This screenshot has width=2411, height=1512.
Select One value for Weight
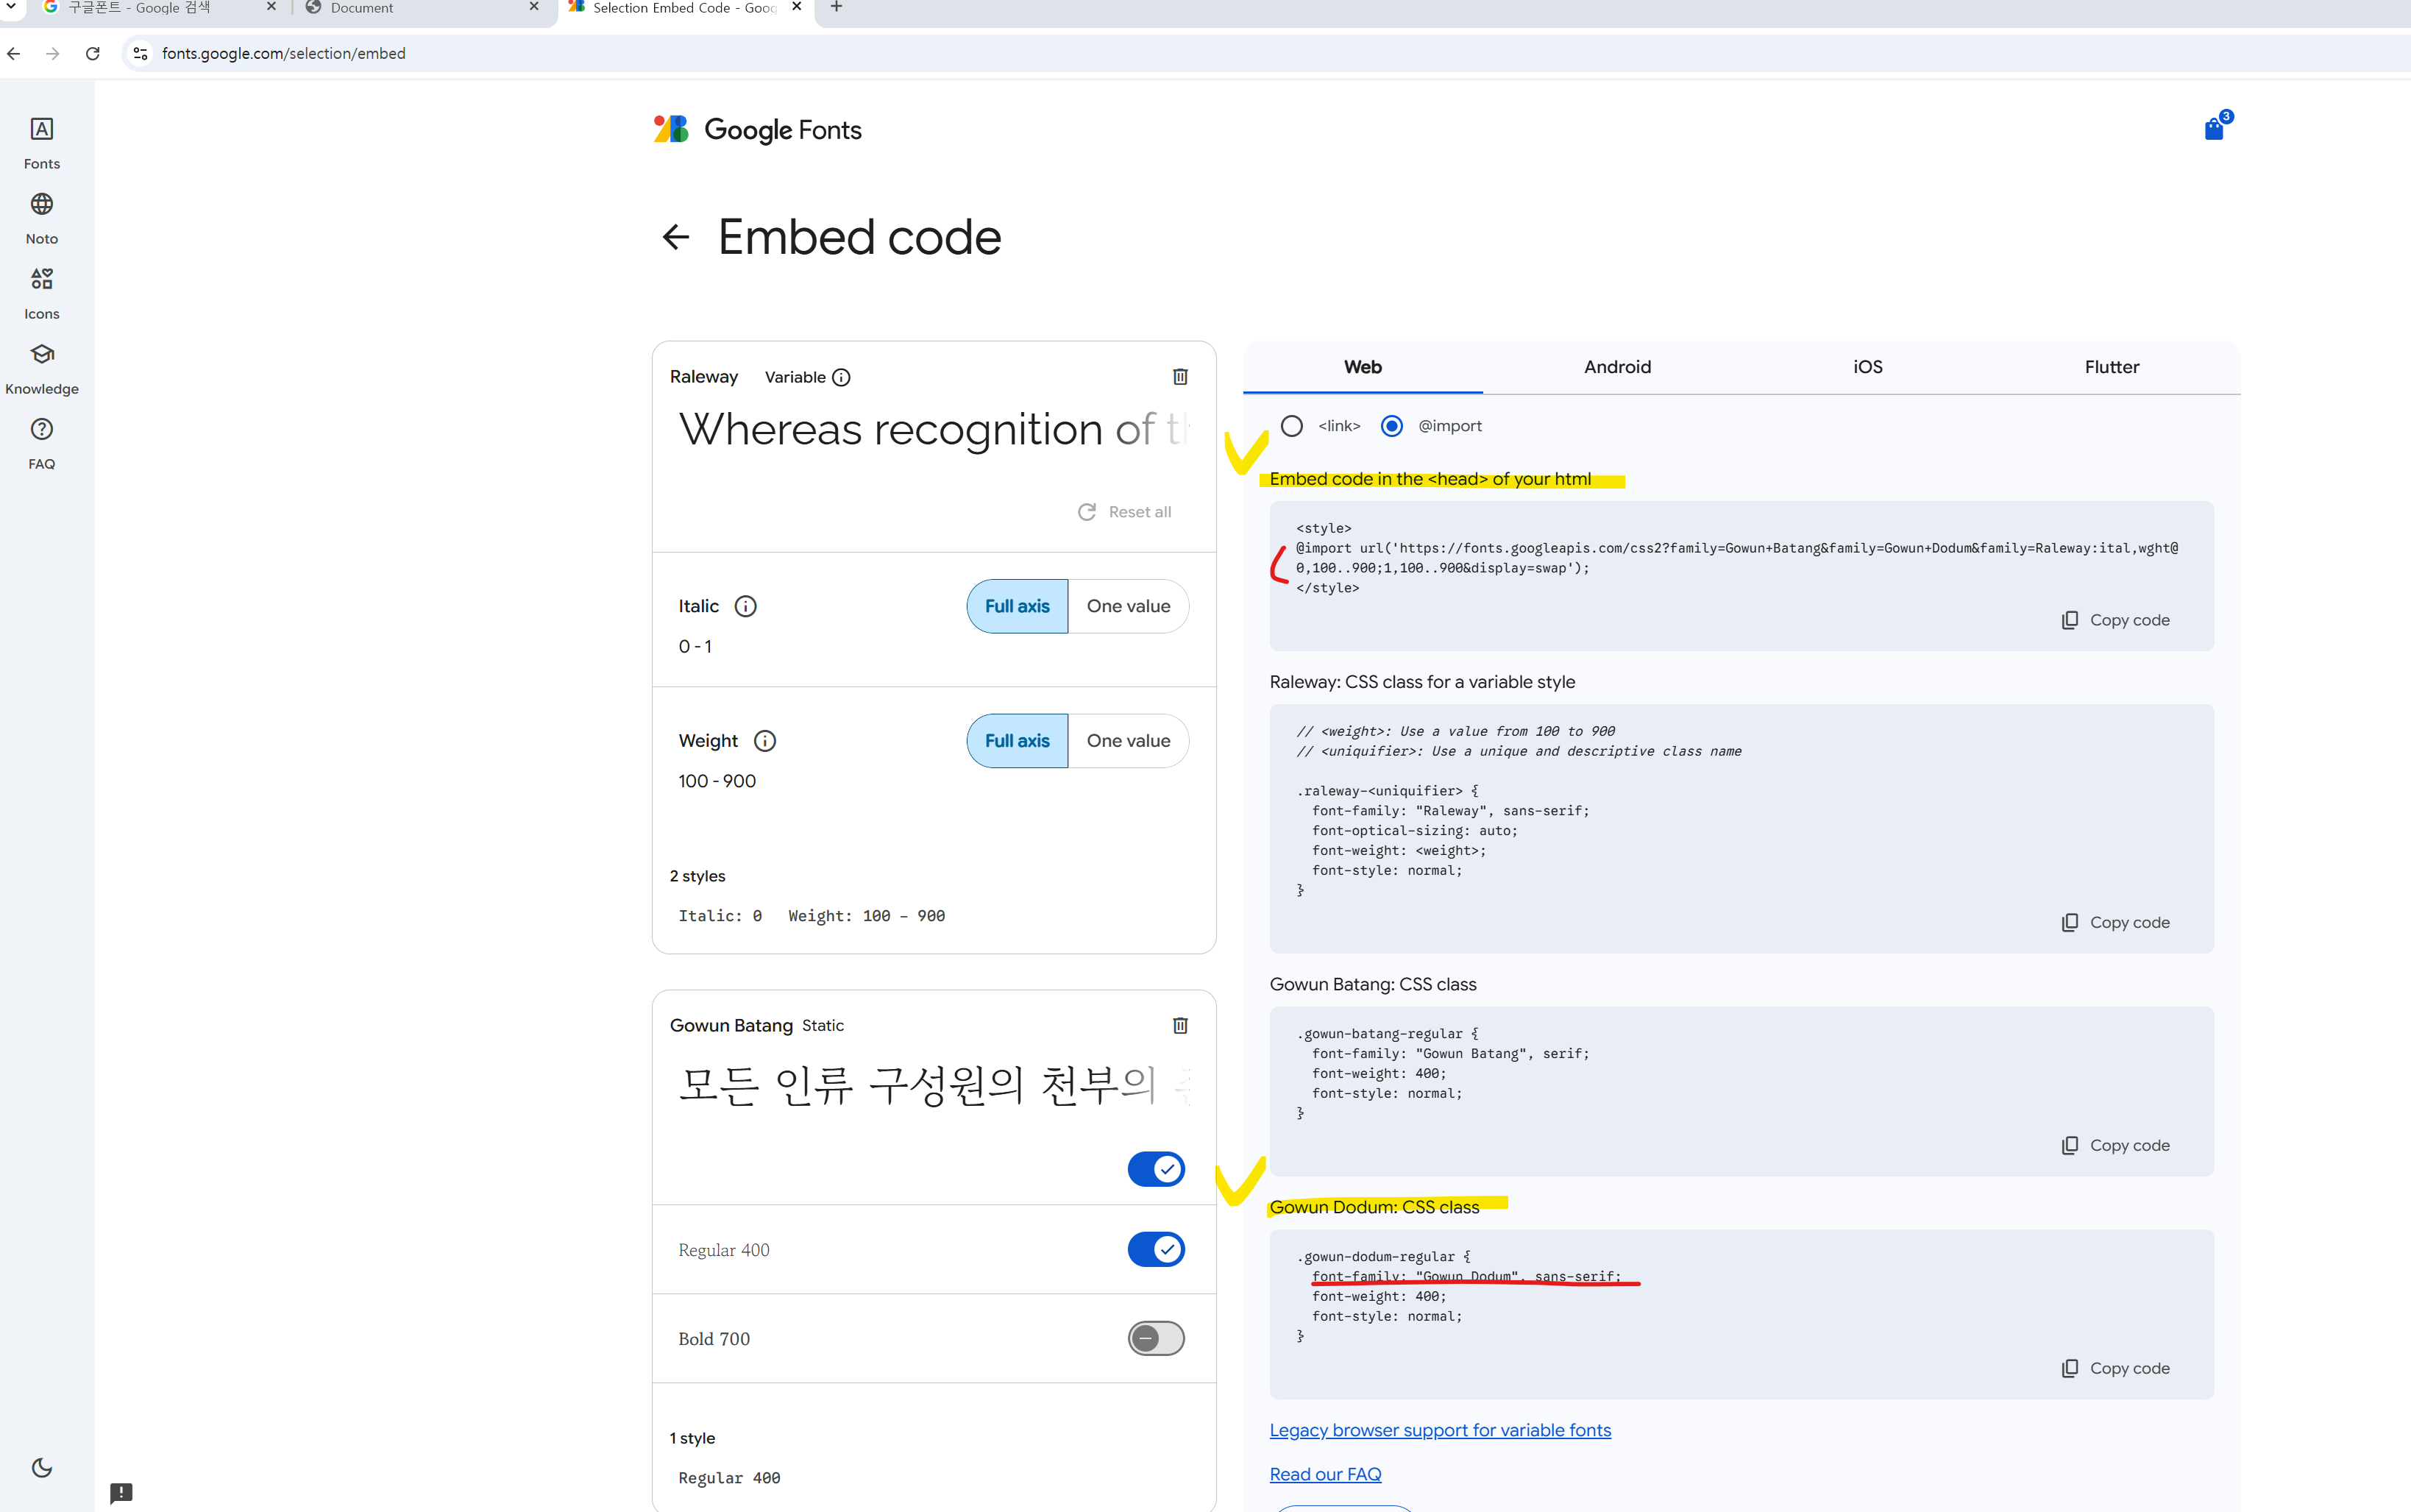(x=1128, y=741)
